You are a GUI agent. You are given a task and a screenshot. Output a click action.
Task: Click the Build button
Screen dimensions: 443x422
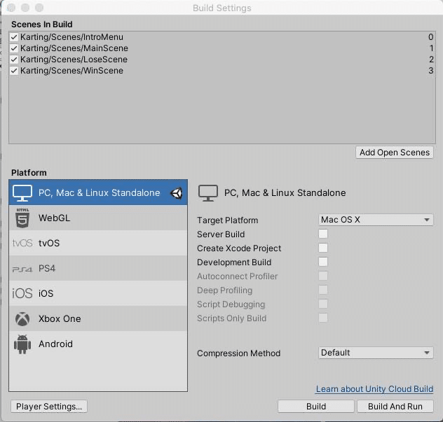[x=316, y=407]
